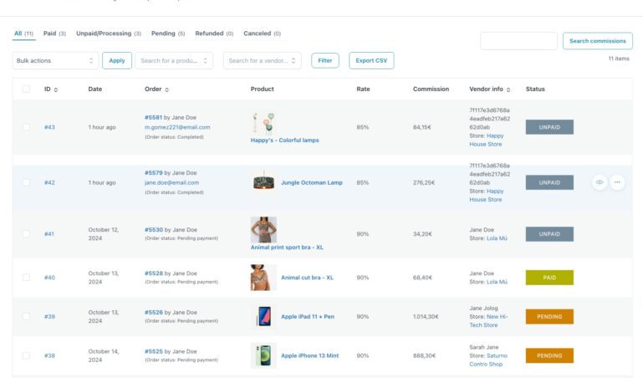Open the three-dots more actions menu for #42

(617, 182)
